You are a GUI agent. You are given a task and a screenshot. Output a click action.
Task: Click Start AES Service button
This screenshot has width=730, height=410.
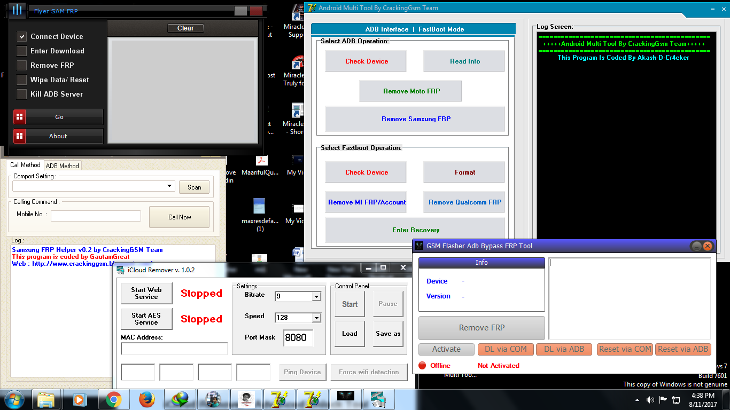pyautogui.click(x=146, y=319)
